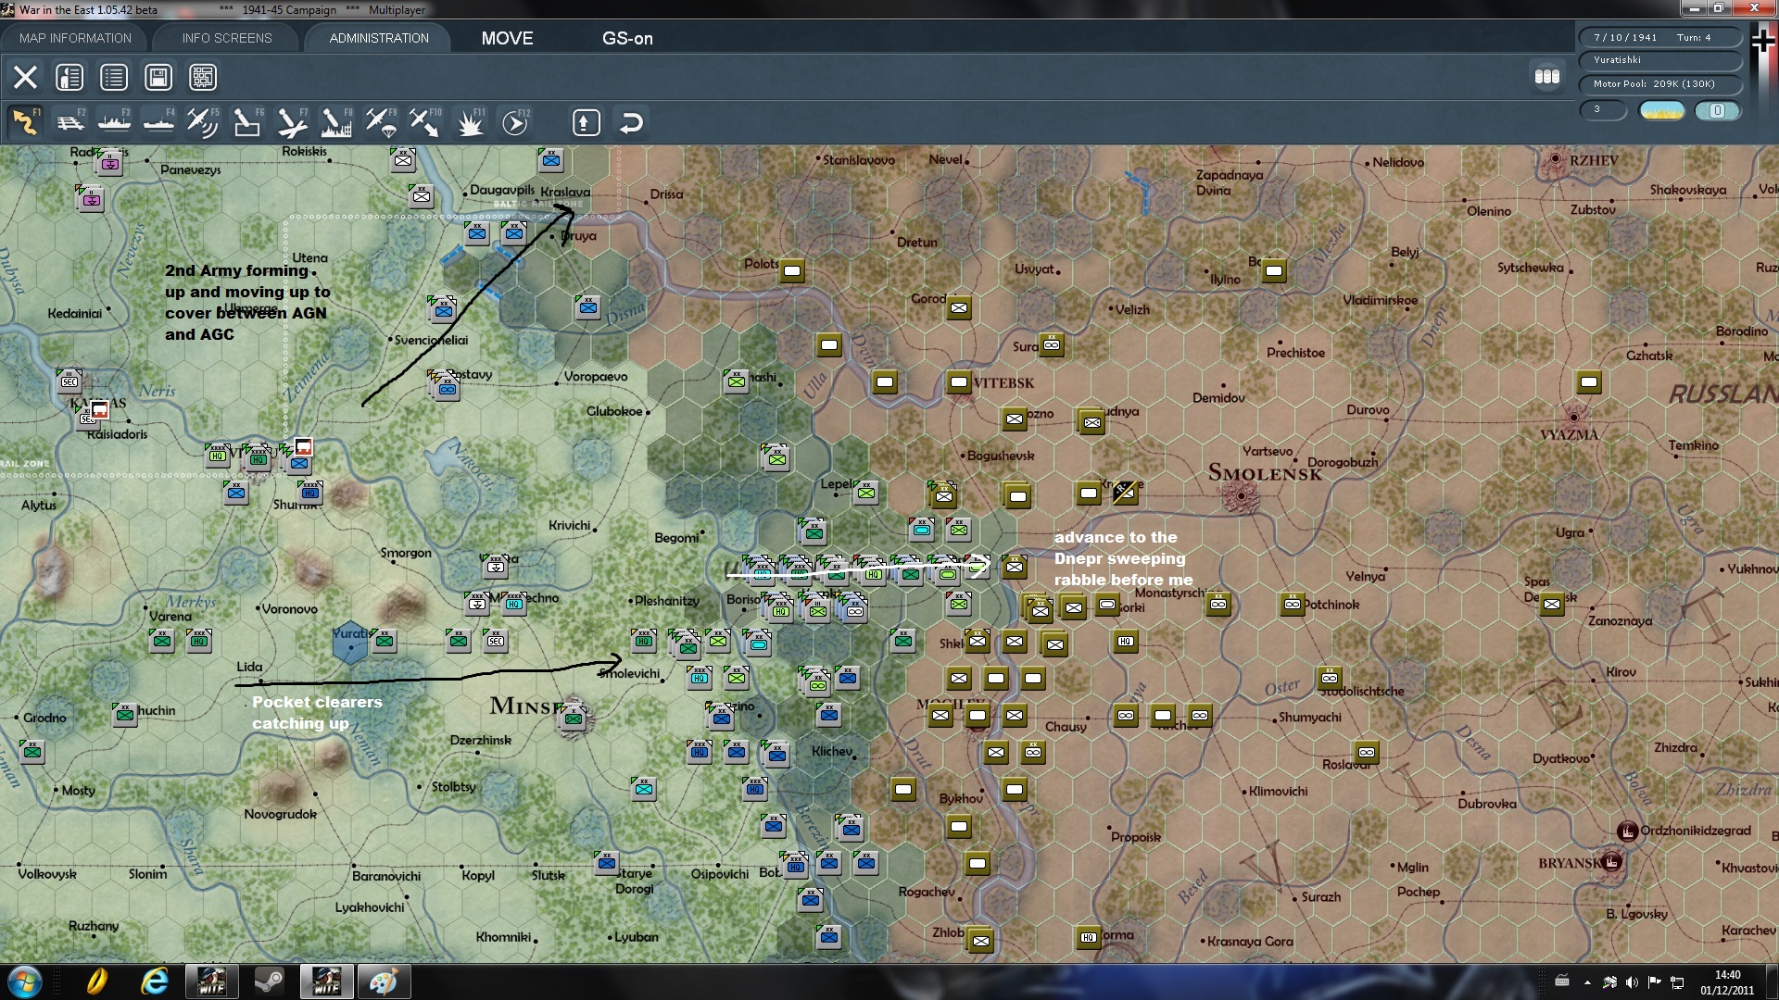
Task: Click the volume icon in system tray
Action: (1632, 981)
